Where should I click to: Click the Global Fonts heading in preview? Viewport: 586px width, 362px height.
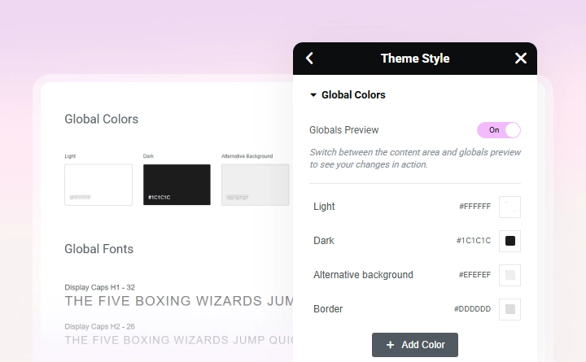coord(98,249)
